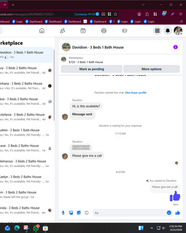Open conversation information purple icon
The width and height of the screenshot is (186, 233).
[x=175, y=47]
